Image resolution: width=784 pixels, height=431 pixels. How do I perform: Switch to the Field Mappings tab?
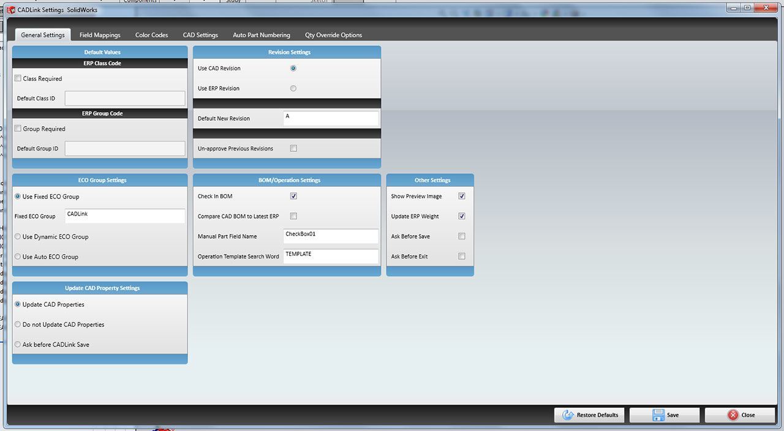click(100, 35)
